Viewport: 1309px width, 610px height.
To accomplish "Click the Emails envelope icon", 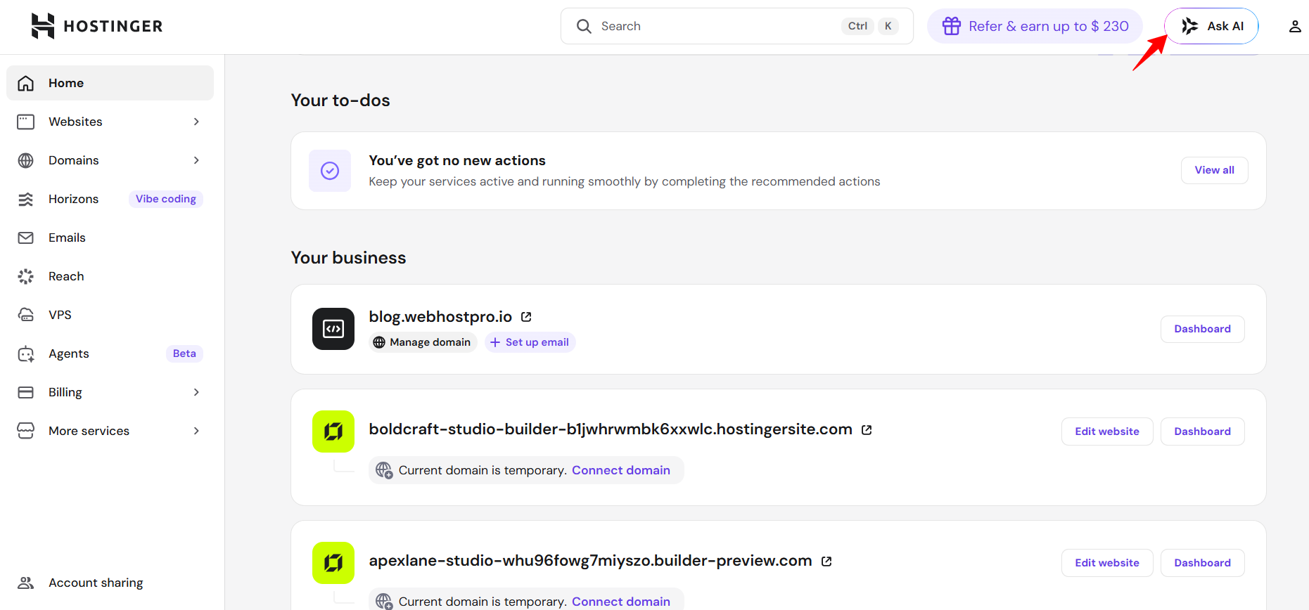I will [26, 238].
